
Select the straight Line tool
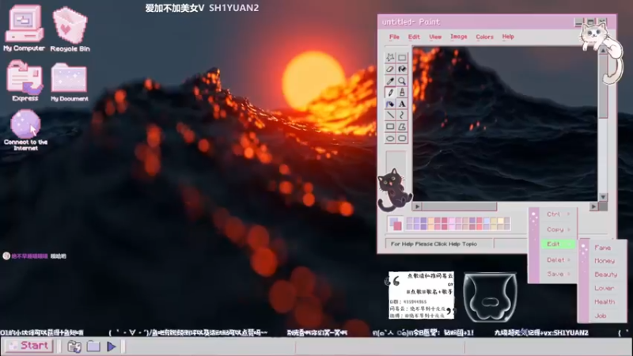390,115
